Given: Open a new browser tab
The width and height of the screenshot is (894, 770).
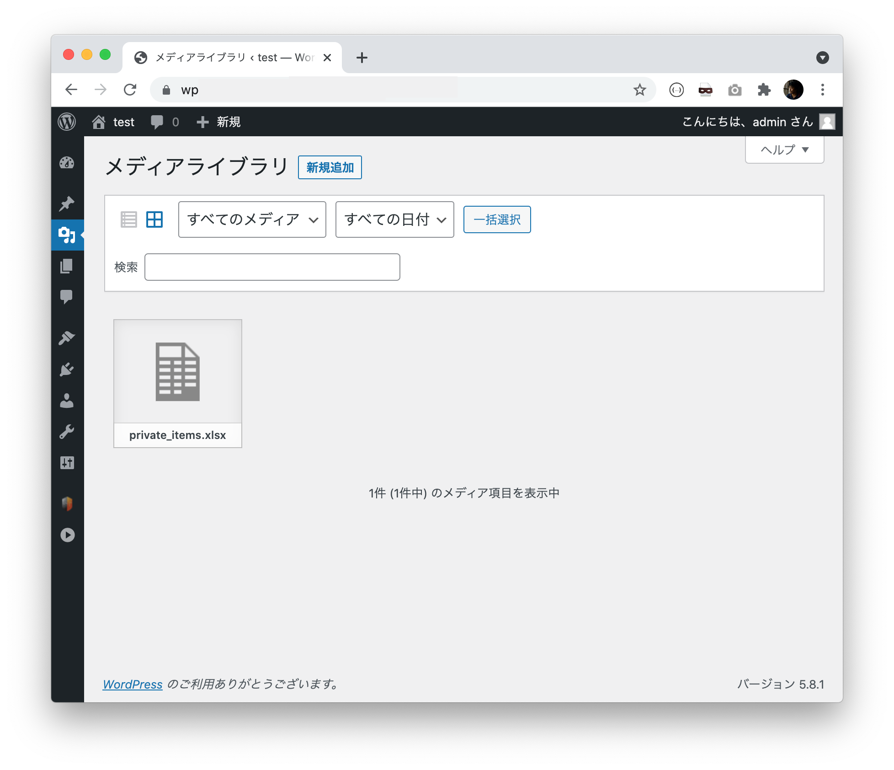Looking at the screenshot, I should (x=362, y=58).
